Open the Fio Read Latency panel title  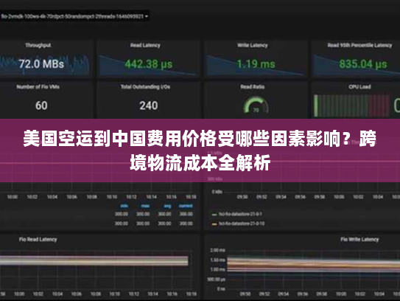[38, 240]
